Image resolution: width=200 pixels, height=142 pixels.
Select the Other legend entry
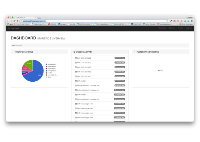(x=49, y=77)
